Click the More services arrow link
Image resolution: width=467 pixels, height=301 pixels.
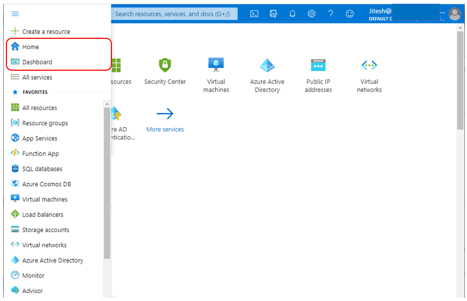coord(165,120)
